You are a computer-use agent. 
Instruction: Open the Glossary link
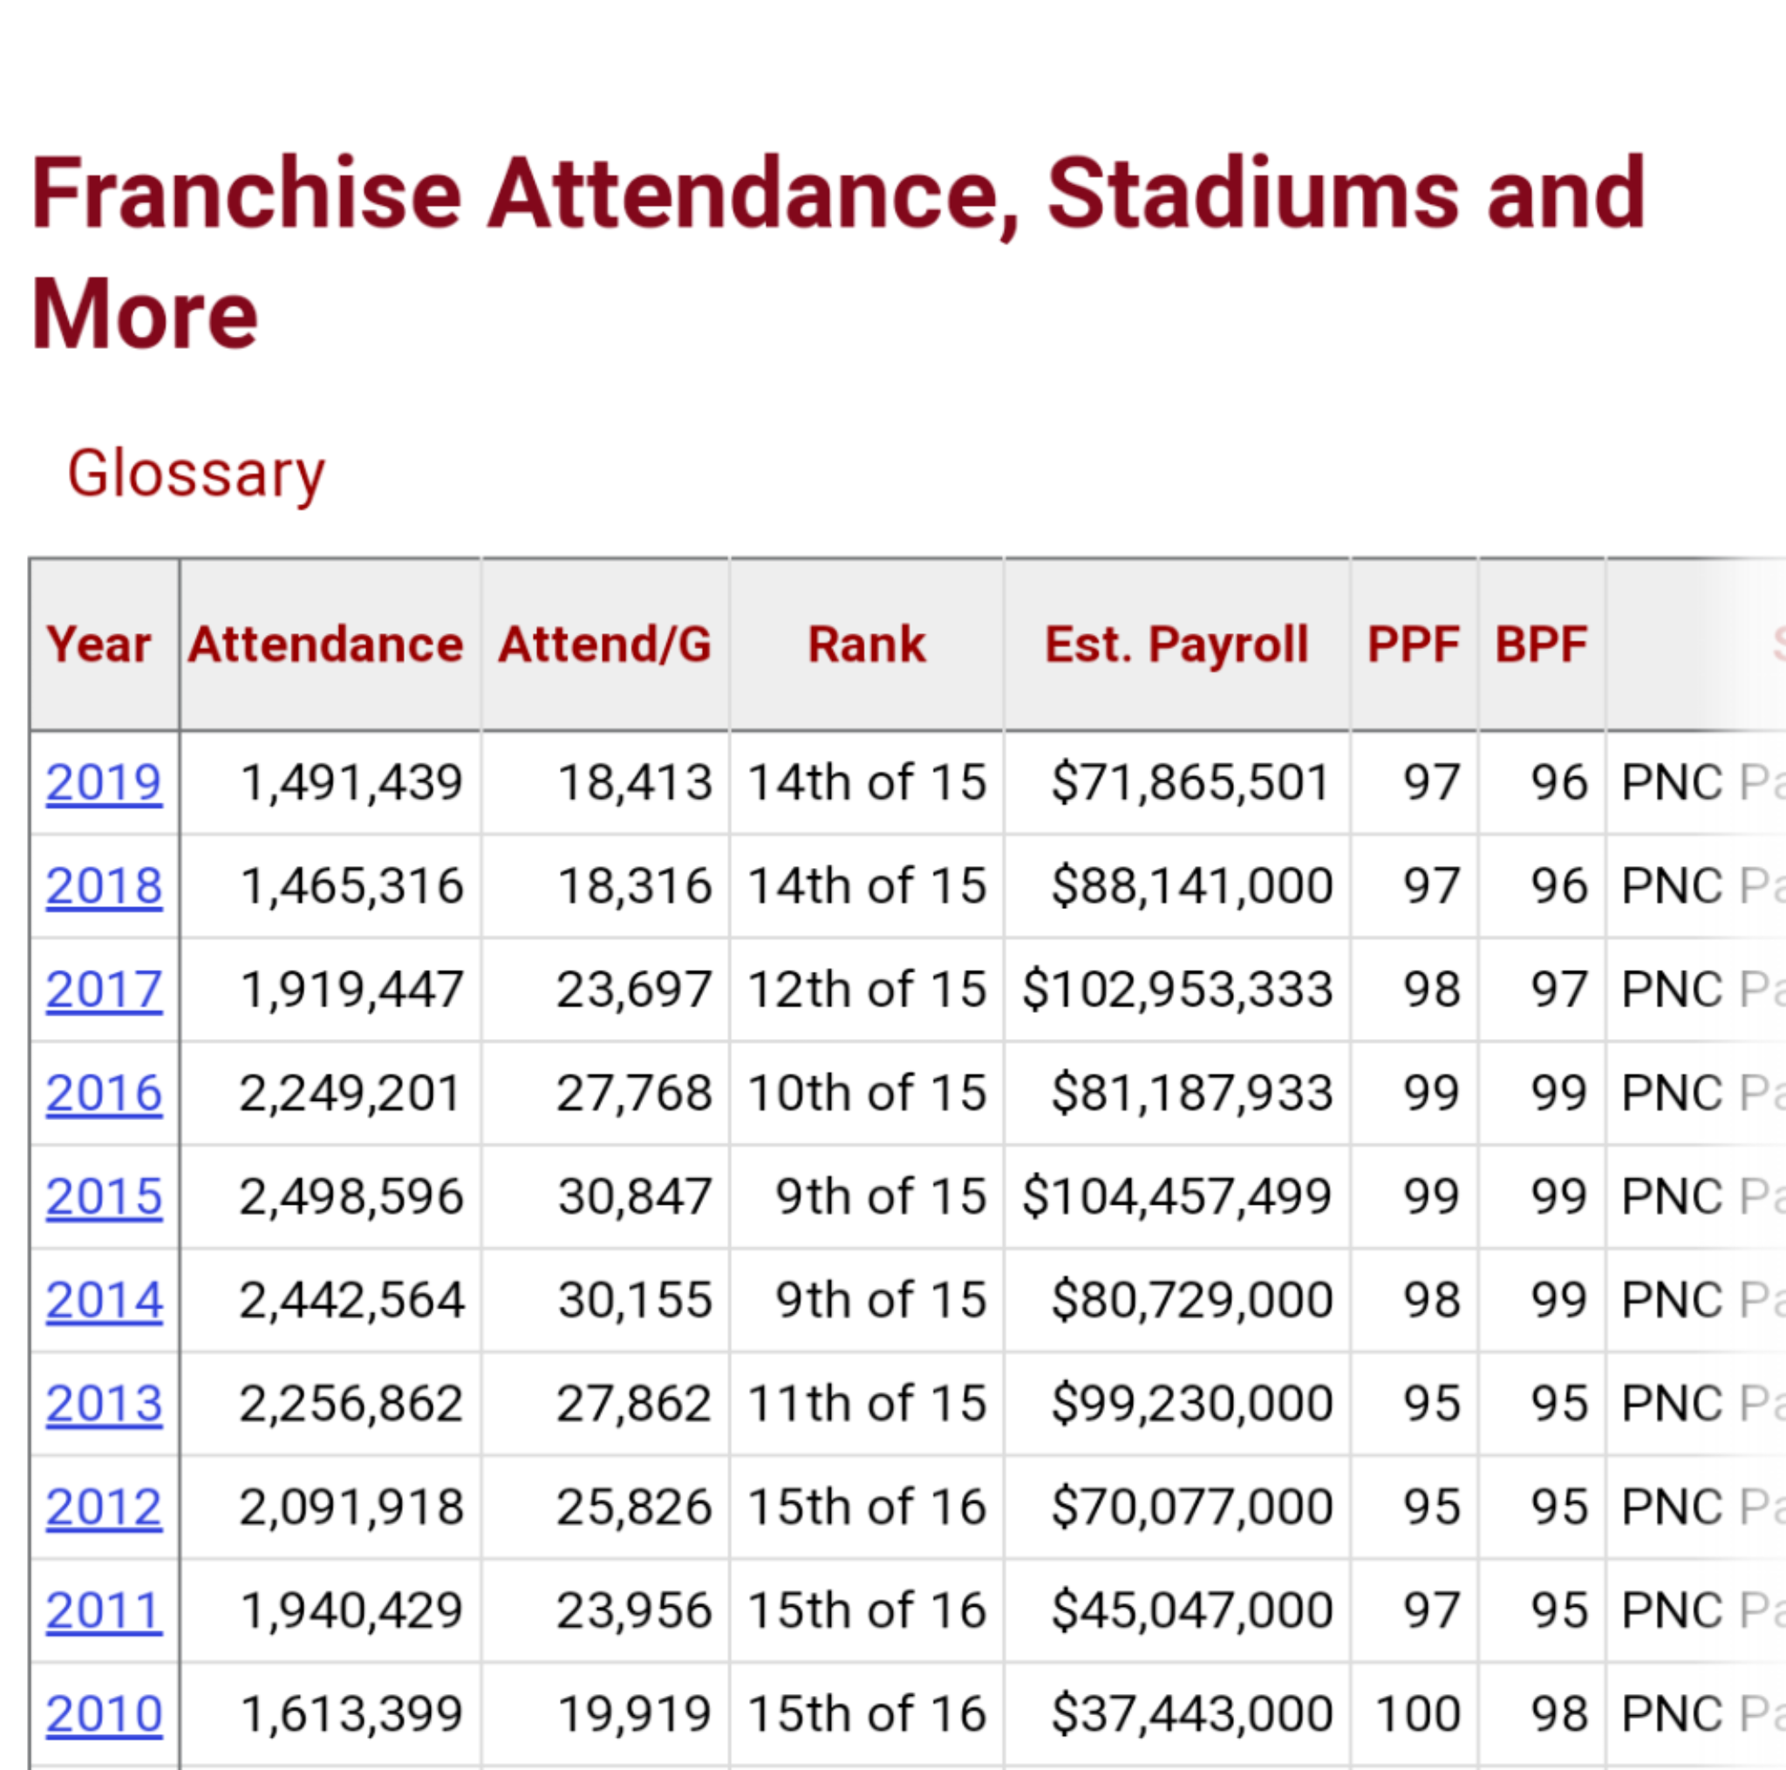pyautogui.click(x=196, y=474)
